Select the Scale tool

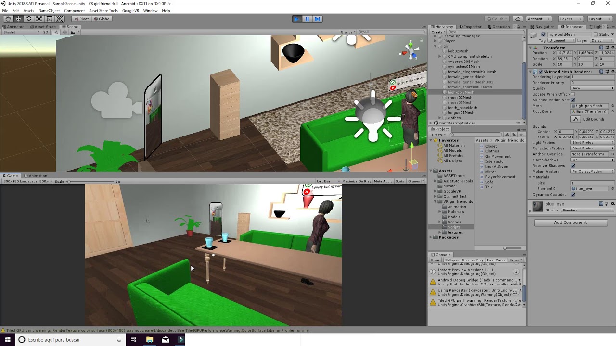click(39, 19)
